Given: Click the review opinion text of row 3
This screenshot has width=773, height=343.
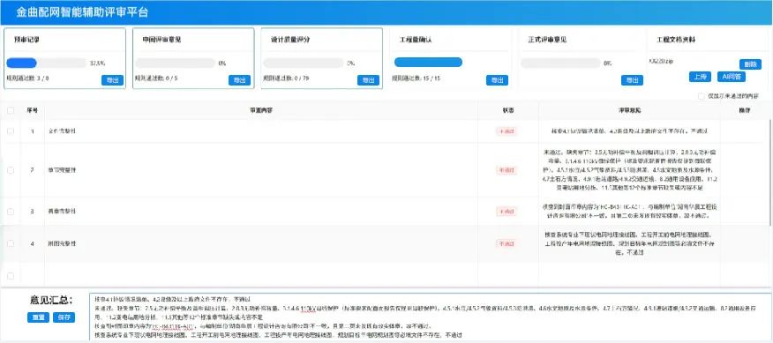Looking at the screenshot, I should (629, 212).
